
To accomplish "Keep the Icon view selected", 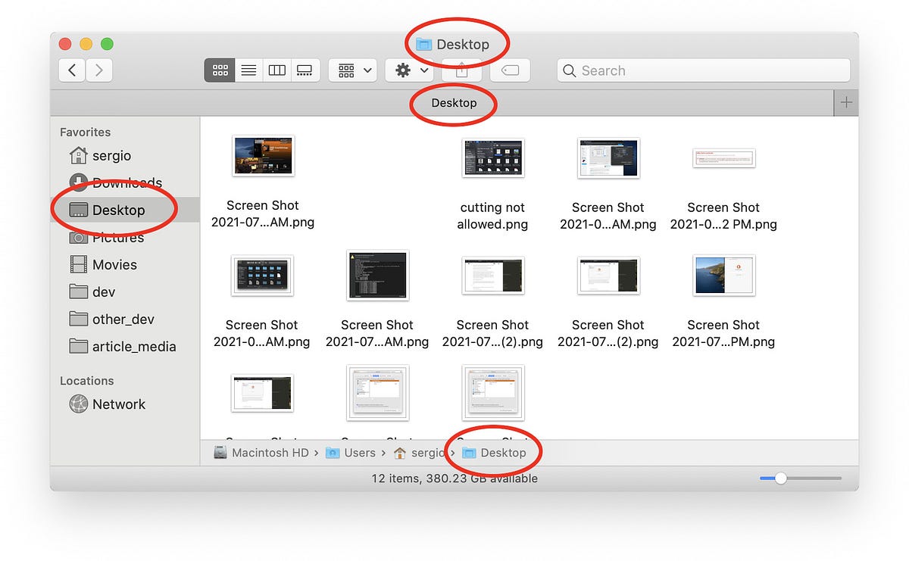I will pyautogui.click(x=220, y=70).
